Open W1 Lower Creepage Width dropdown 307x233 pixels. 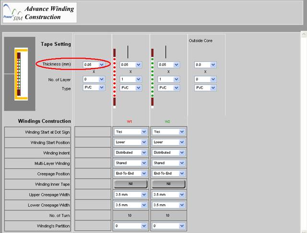point(130,205)
